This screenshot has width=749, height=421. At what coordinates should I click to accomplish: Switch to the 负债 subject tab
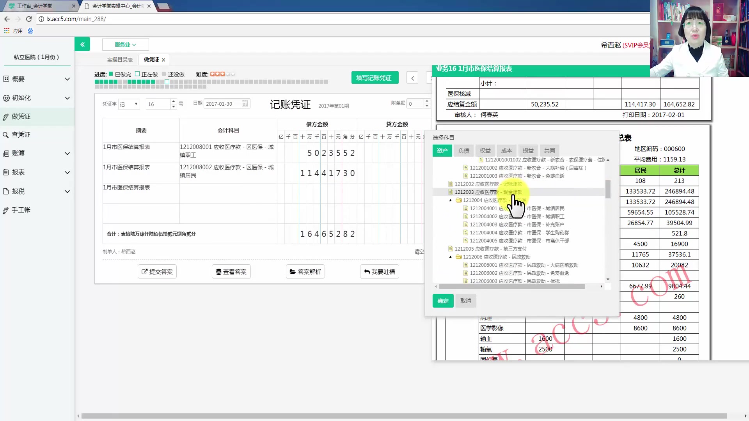click(x=463, y=151)
